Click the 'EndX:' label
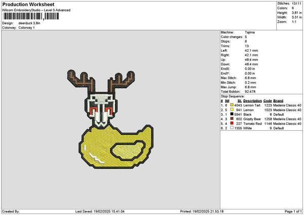Screen dimensions: 304x215 (225, 68)
